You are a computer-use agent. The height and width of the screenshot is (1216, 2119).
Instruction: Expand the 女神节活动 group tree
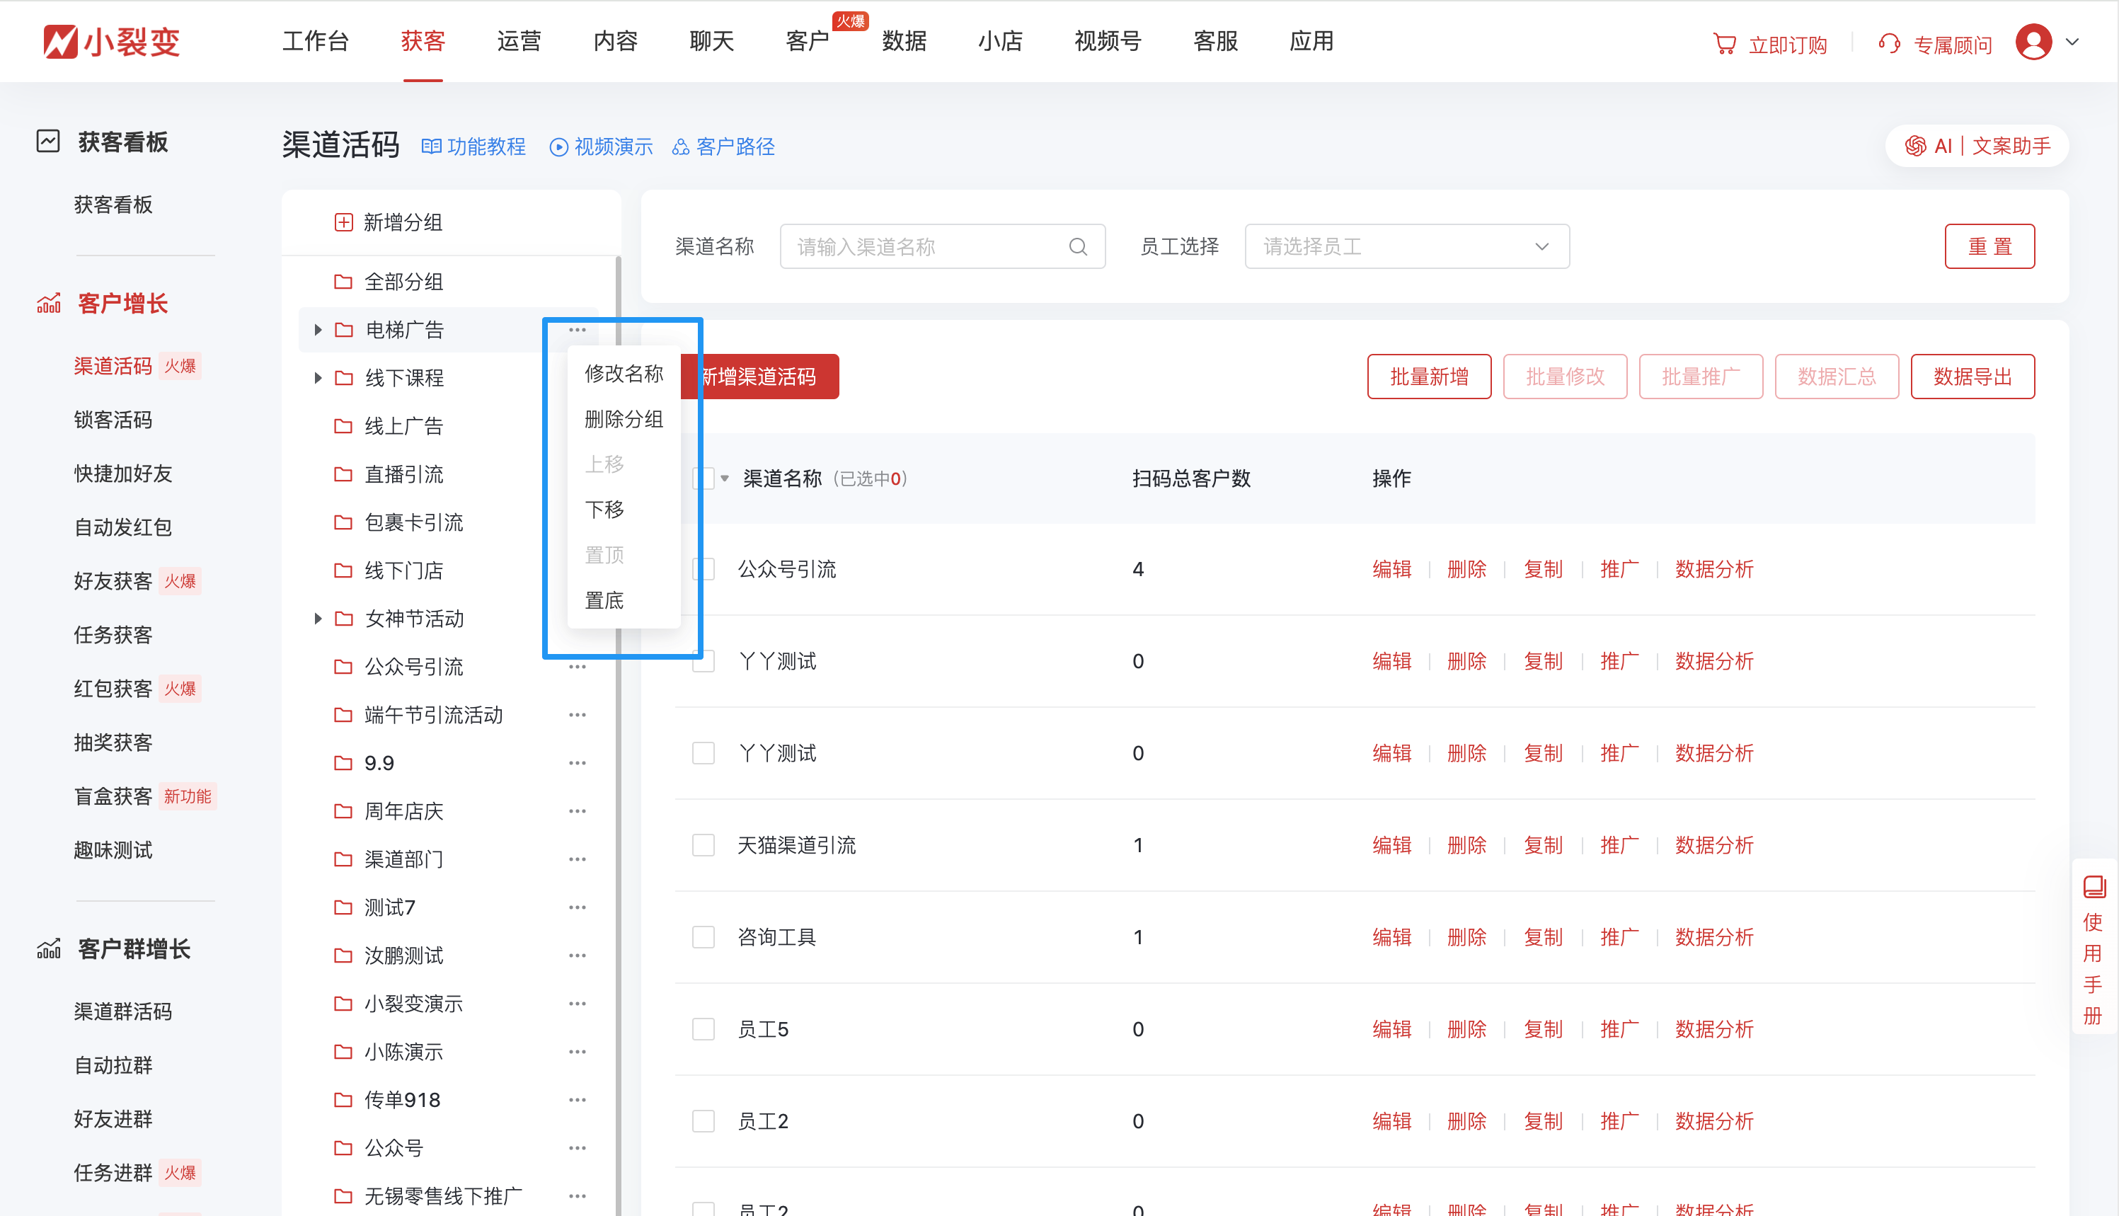point(318,619)
